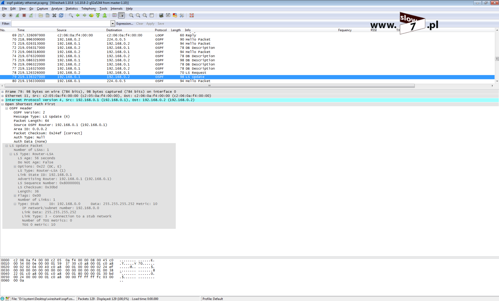The image size is (499, 301).
Task: Click the Profile: Default status entry
Action: tap(213, 299)
